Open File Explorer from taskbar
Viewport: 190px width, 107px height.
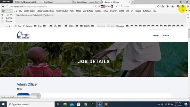click(x=65, y=104)
